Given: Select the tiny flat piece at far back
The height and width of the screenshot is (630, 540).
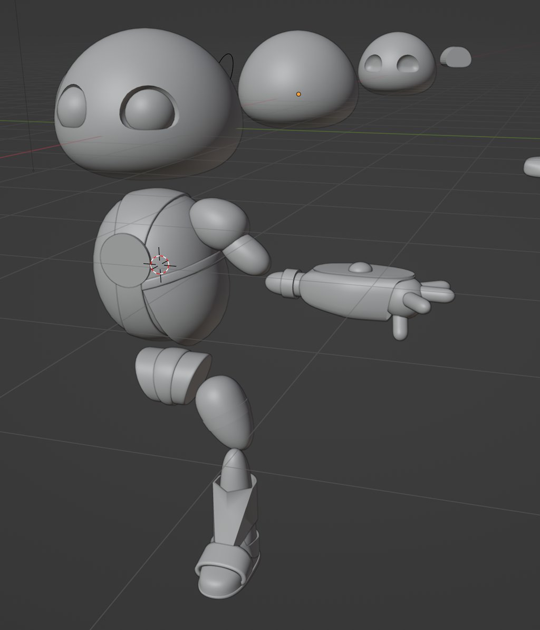Looking at the screenshot, I should point(455,56).
